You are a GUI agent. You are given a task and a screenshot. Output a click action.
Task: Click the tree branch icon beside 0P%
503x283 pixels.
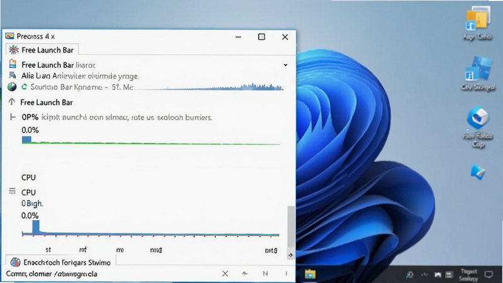point(13,117)
